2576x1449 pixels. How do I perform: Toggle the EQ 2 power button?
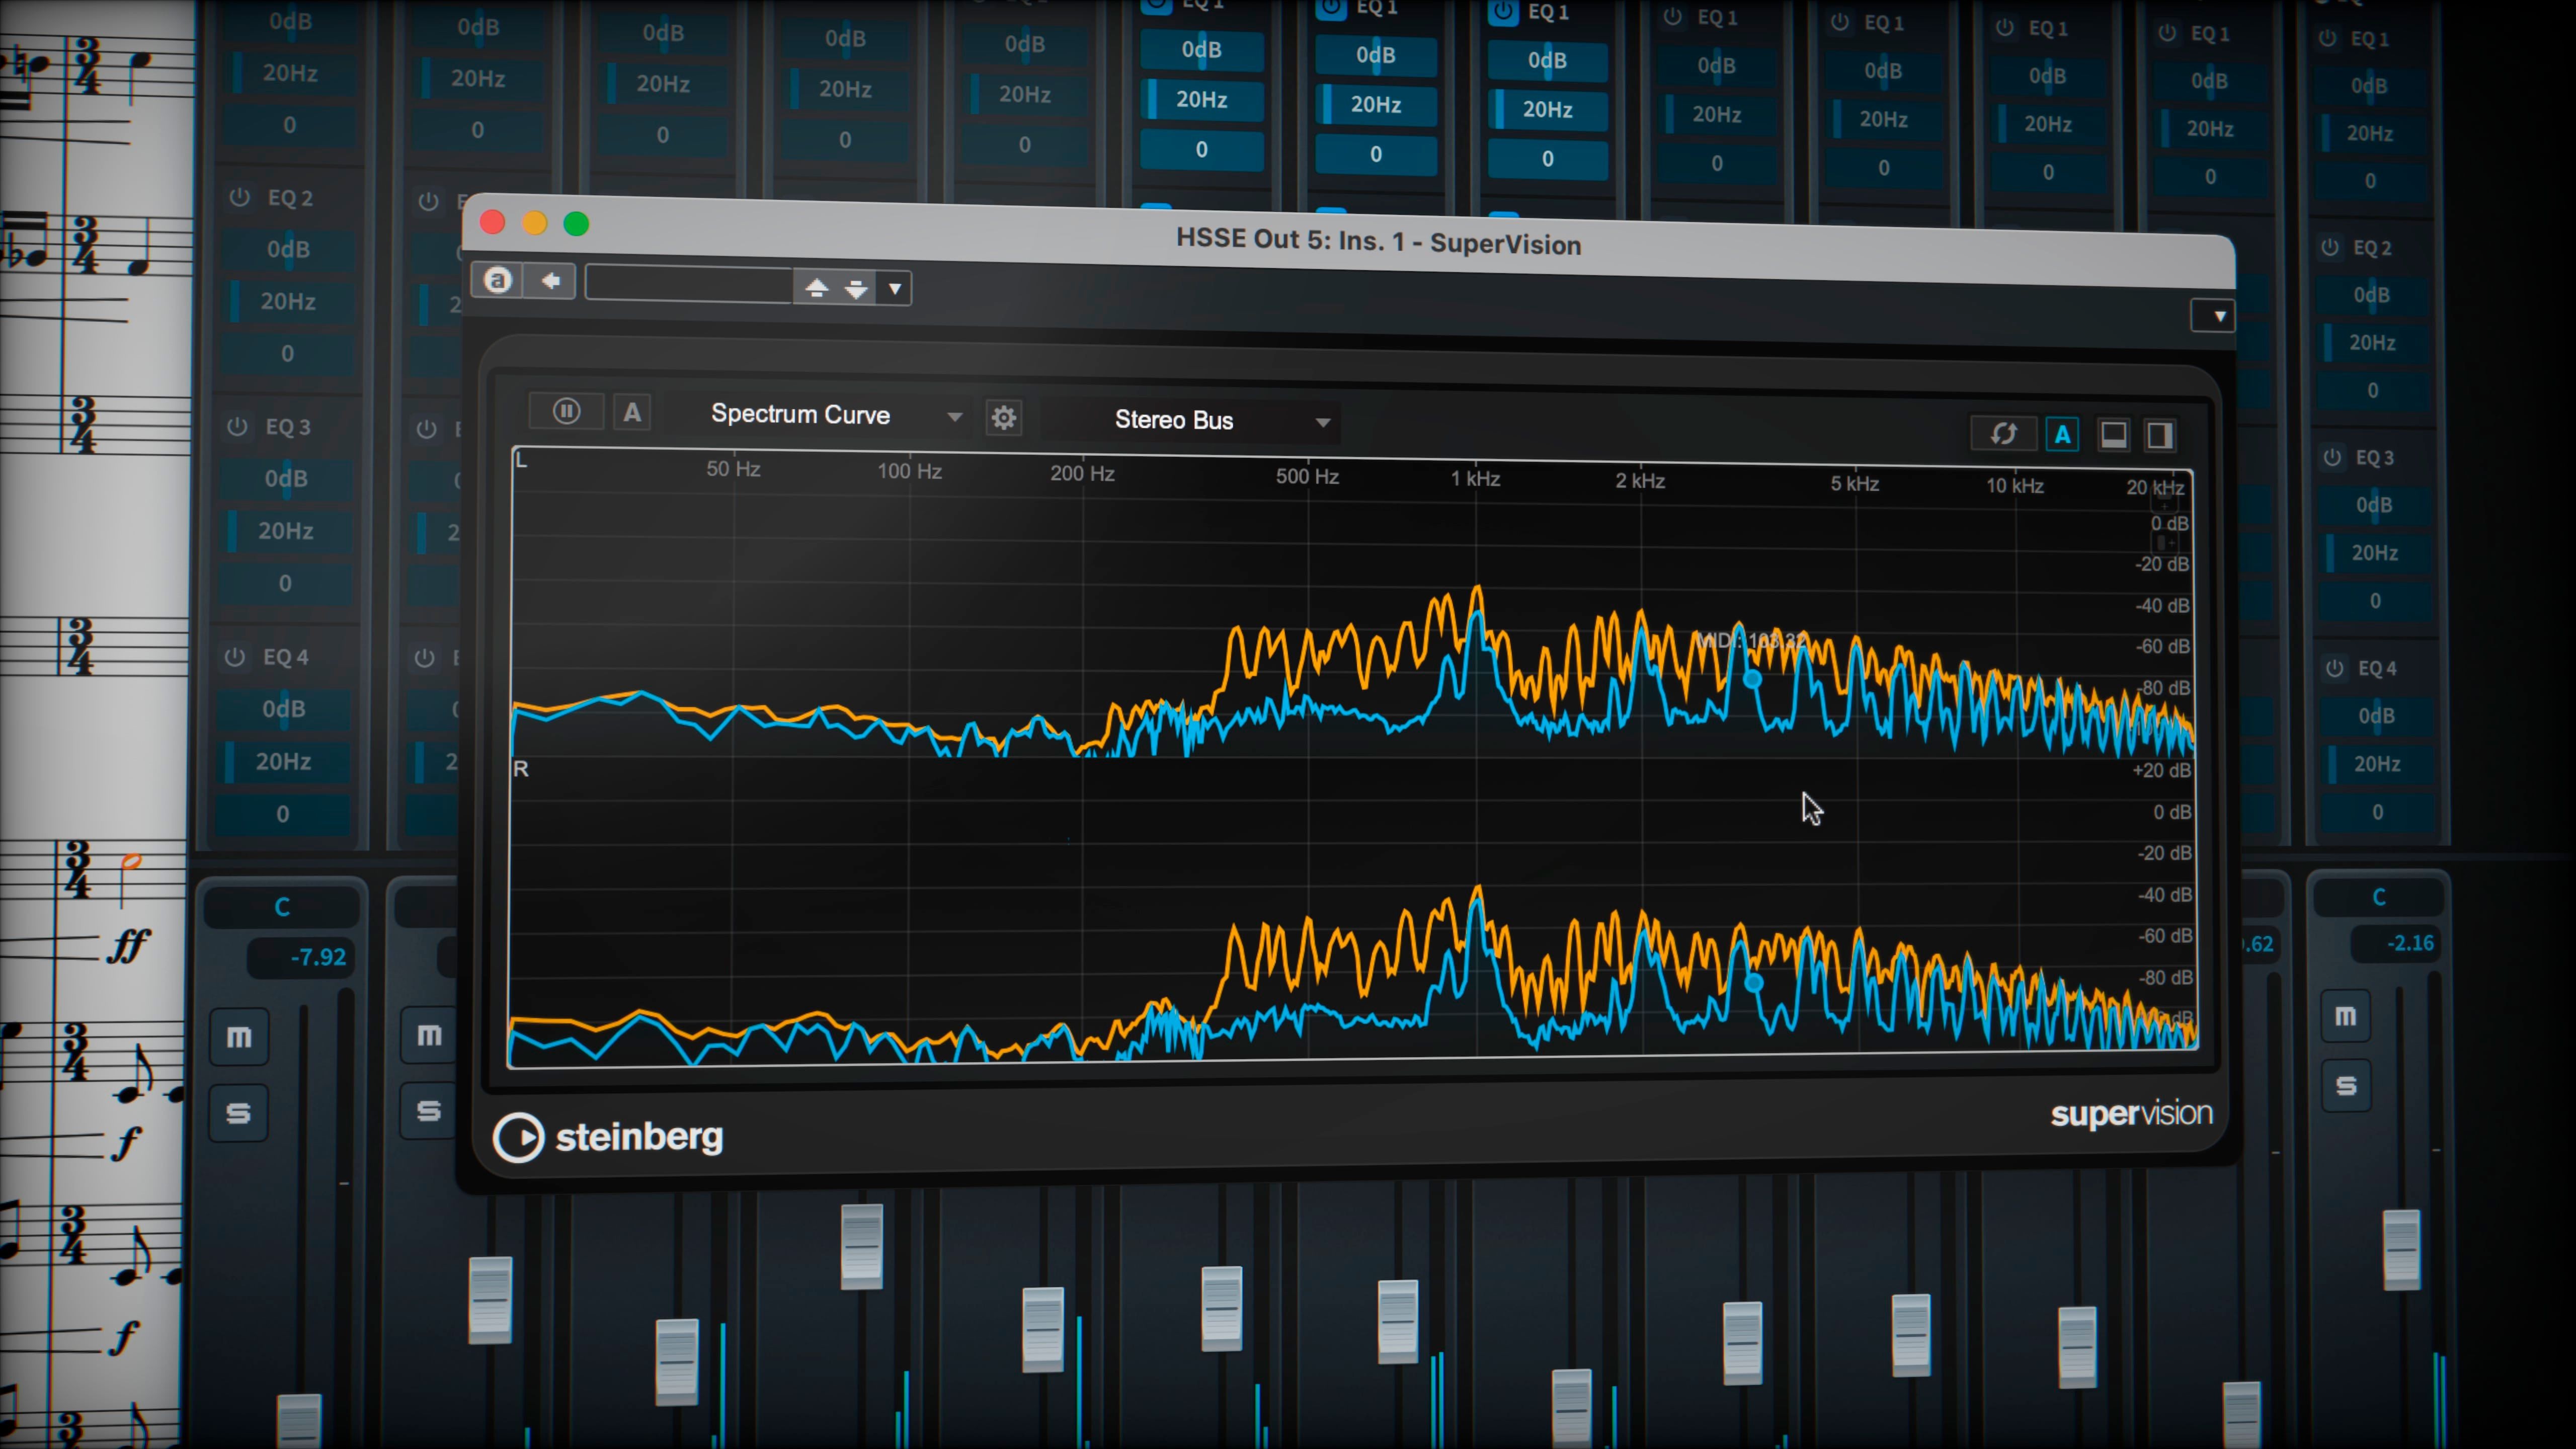(239, 197)
